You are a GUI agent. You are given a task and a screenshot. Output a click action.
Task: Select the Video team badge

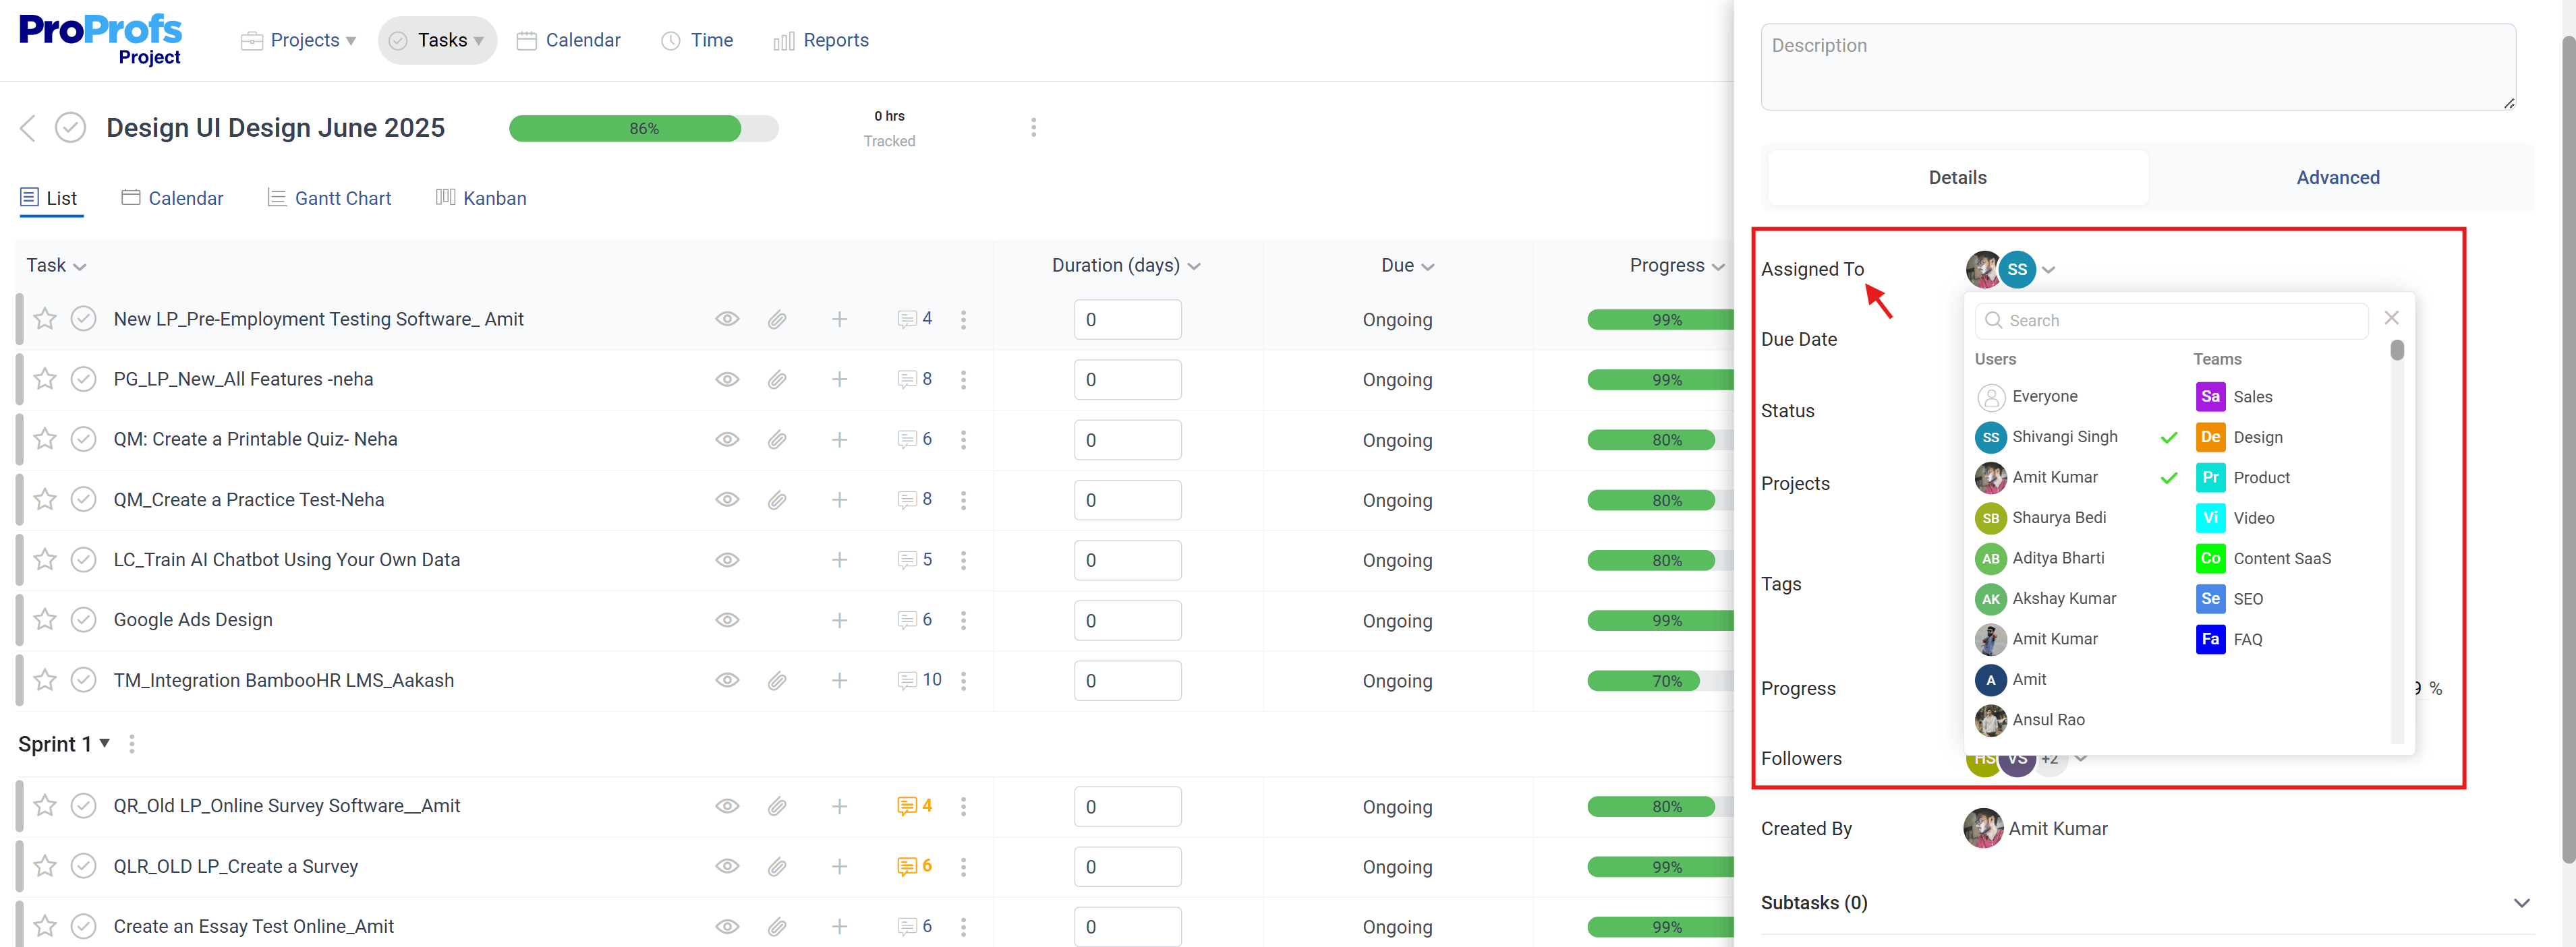(2210, 518)
